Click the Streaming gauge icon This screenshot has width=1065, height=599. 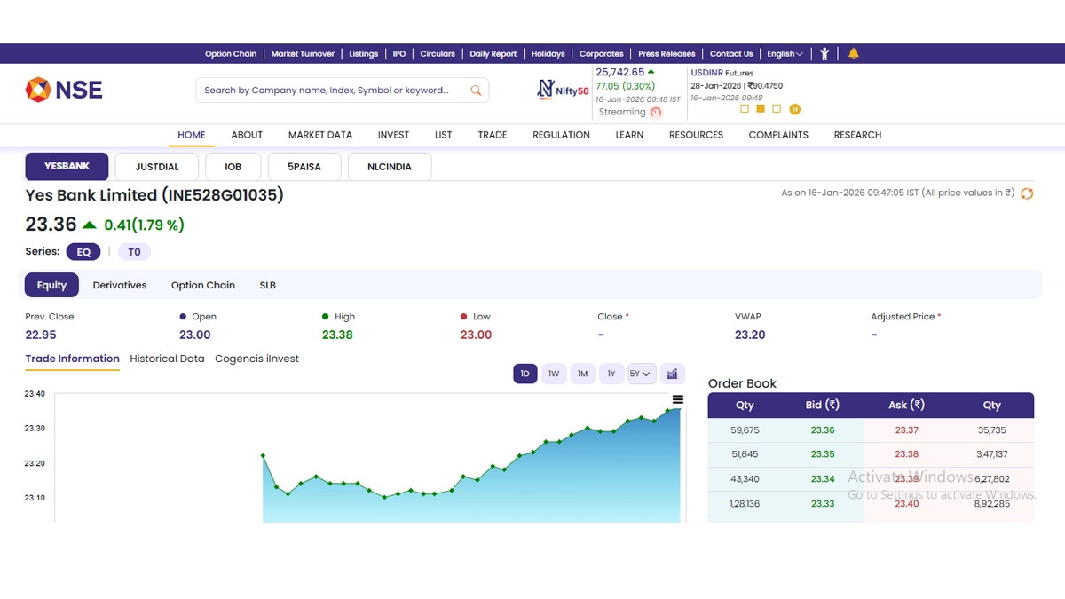click(656, 113)
